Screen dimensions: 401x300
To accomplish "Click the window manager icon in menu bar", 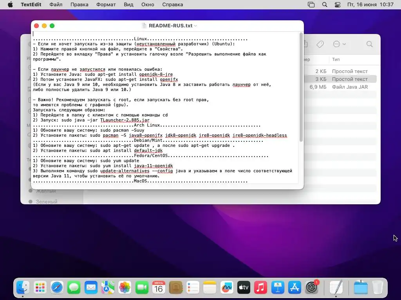I will pyautogui.click(x=311, y=5).
